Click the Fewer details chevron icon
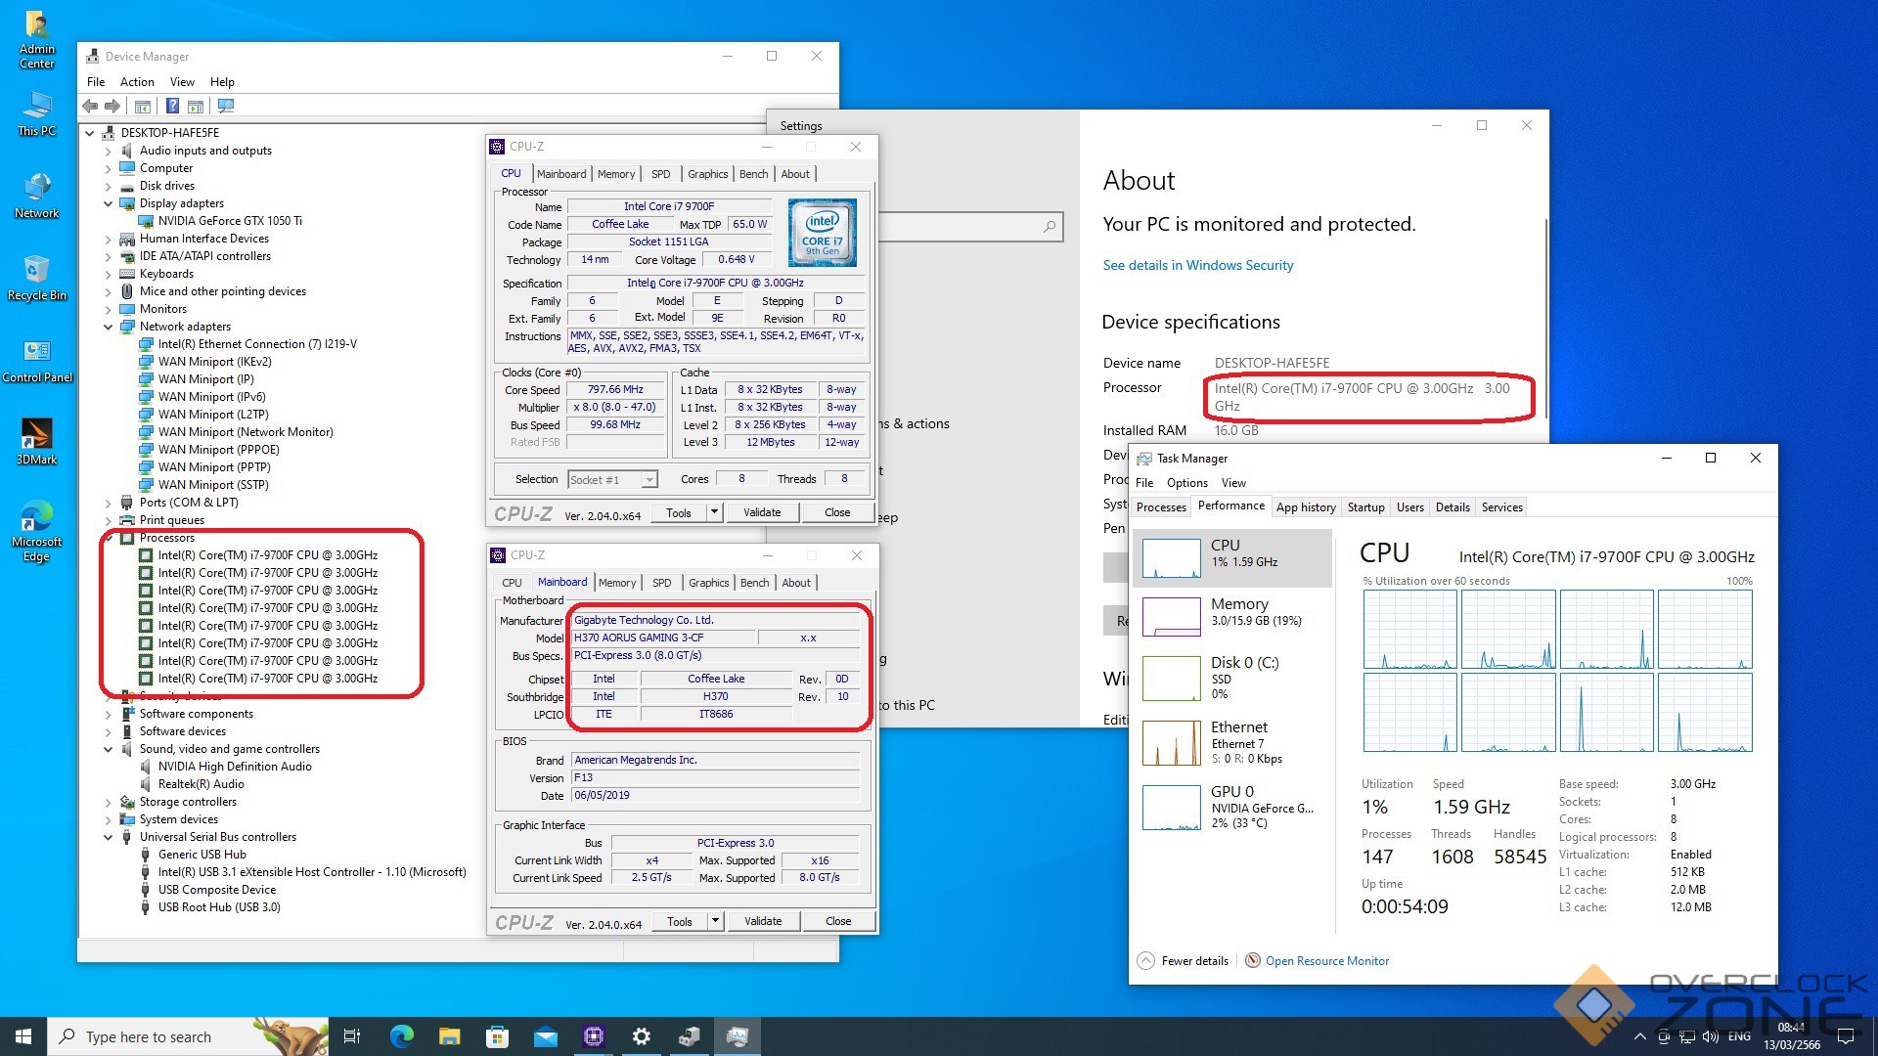1878x1056 pixels. click(x=1145, y=961)
